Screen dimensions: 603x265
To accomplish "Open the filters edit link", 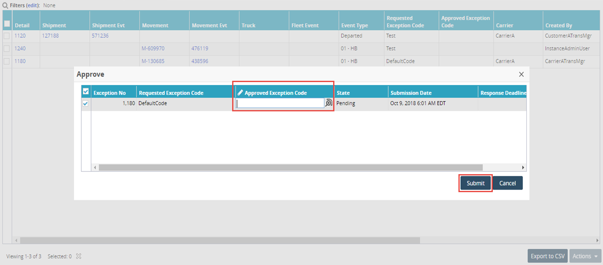I will point(32,5).
